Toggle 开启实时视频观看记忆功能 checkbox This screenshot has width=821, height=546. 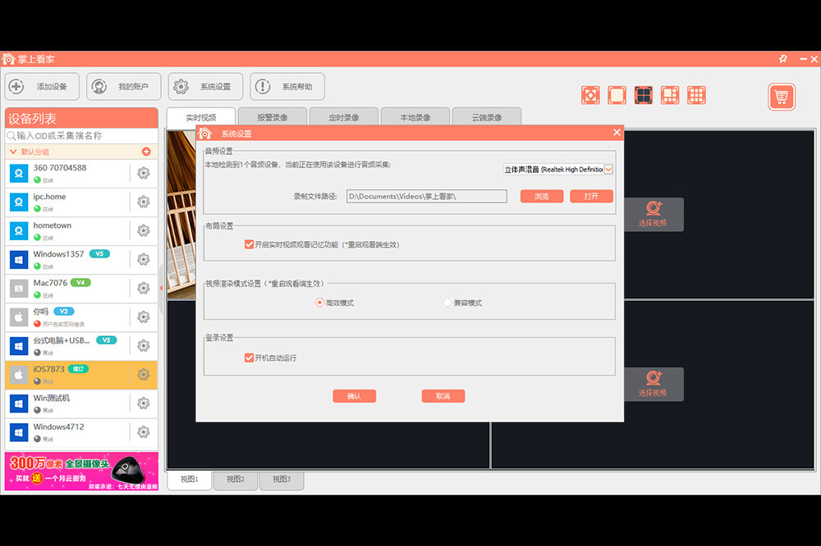(249, 243)
